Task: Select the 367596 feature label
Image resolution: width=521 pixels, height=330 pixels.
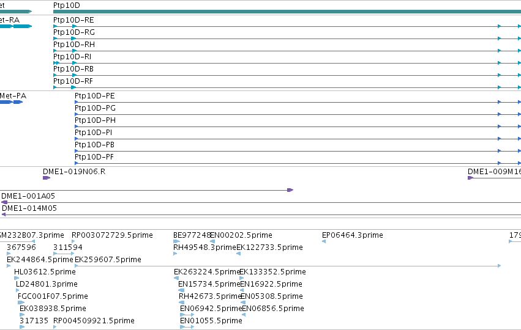Action: (21, 248)
